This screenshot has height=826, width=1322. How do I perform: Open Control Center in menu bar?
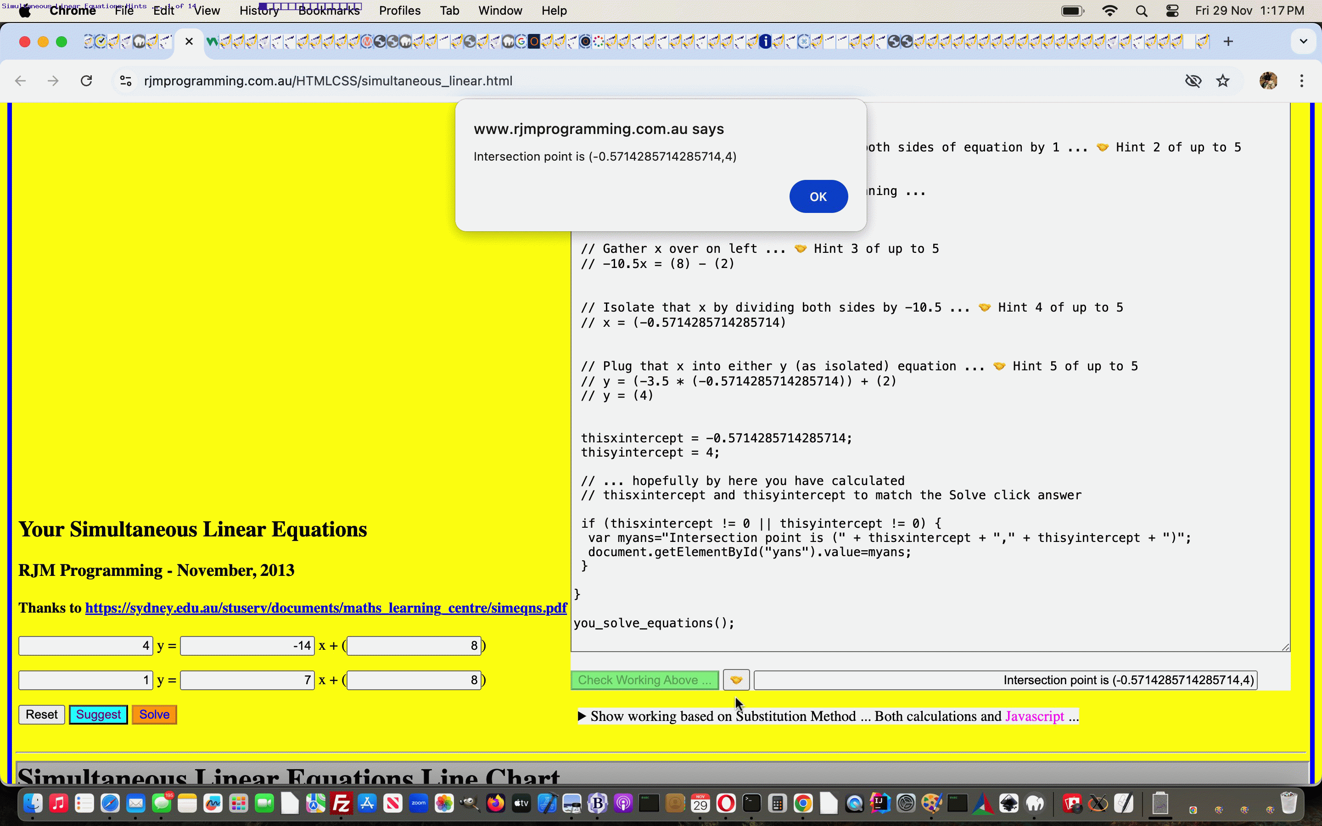click(x=1172, y=11)
